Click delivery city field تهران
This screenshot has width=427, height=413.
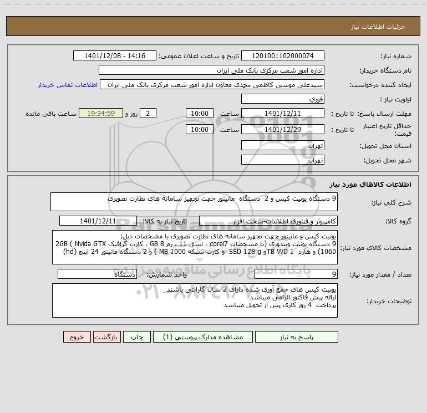tap(283, 160)
